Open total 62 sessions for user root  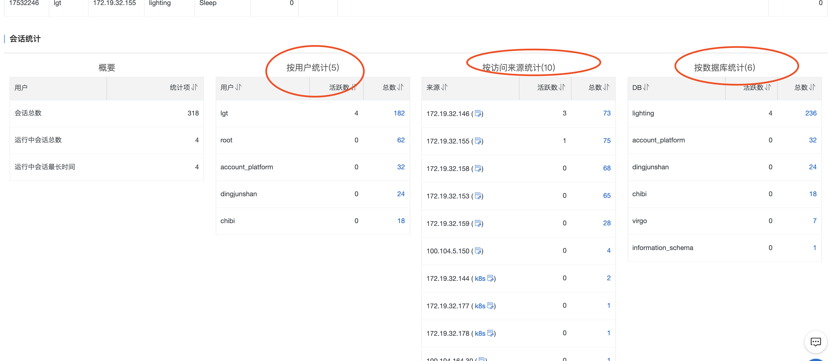401,140
